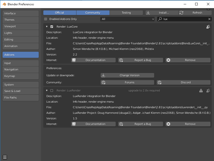Open the Lights preferences section
The image size is (214, 161).
coord(21,33)
